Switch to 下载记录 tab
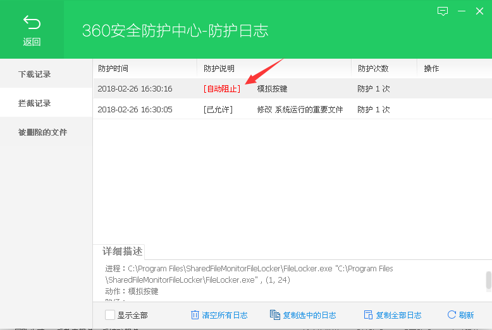The image size is (492, 330). [x=46, y=74]
